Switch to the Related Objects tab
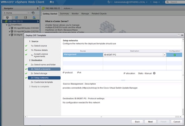Screen dimensions: 185x126 point(99,14)
